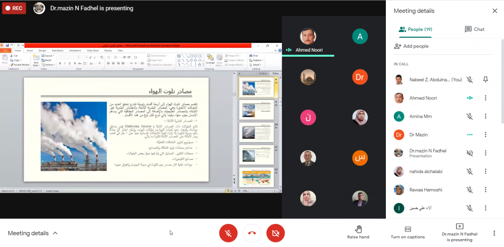This screenshot has height=247, width=504.
Task: Click Add people
Action: click(x=411, y=46)
